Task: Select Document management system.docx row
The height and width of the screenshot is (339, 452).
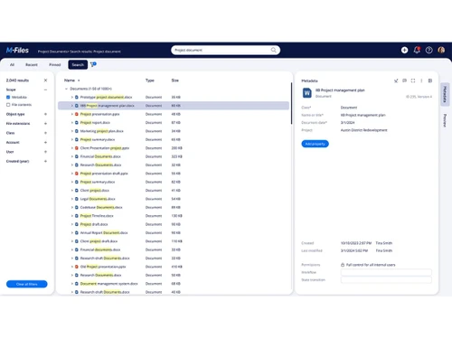Action: pos(174,284)
